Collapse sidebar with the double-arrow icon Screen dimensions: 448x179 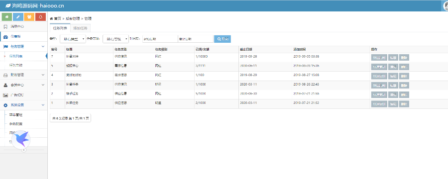pos(24,150)
